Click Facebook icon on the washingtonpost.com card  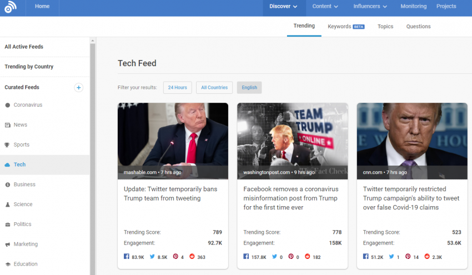(x=246, y=256)
